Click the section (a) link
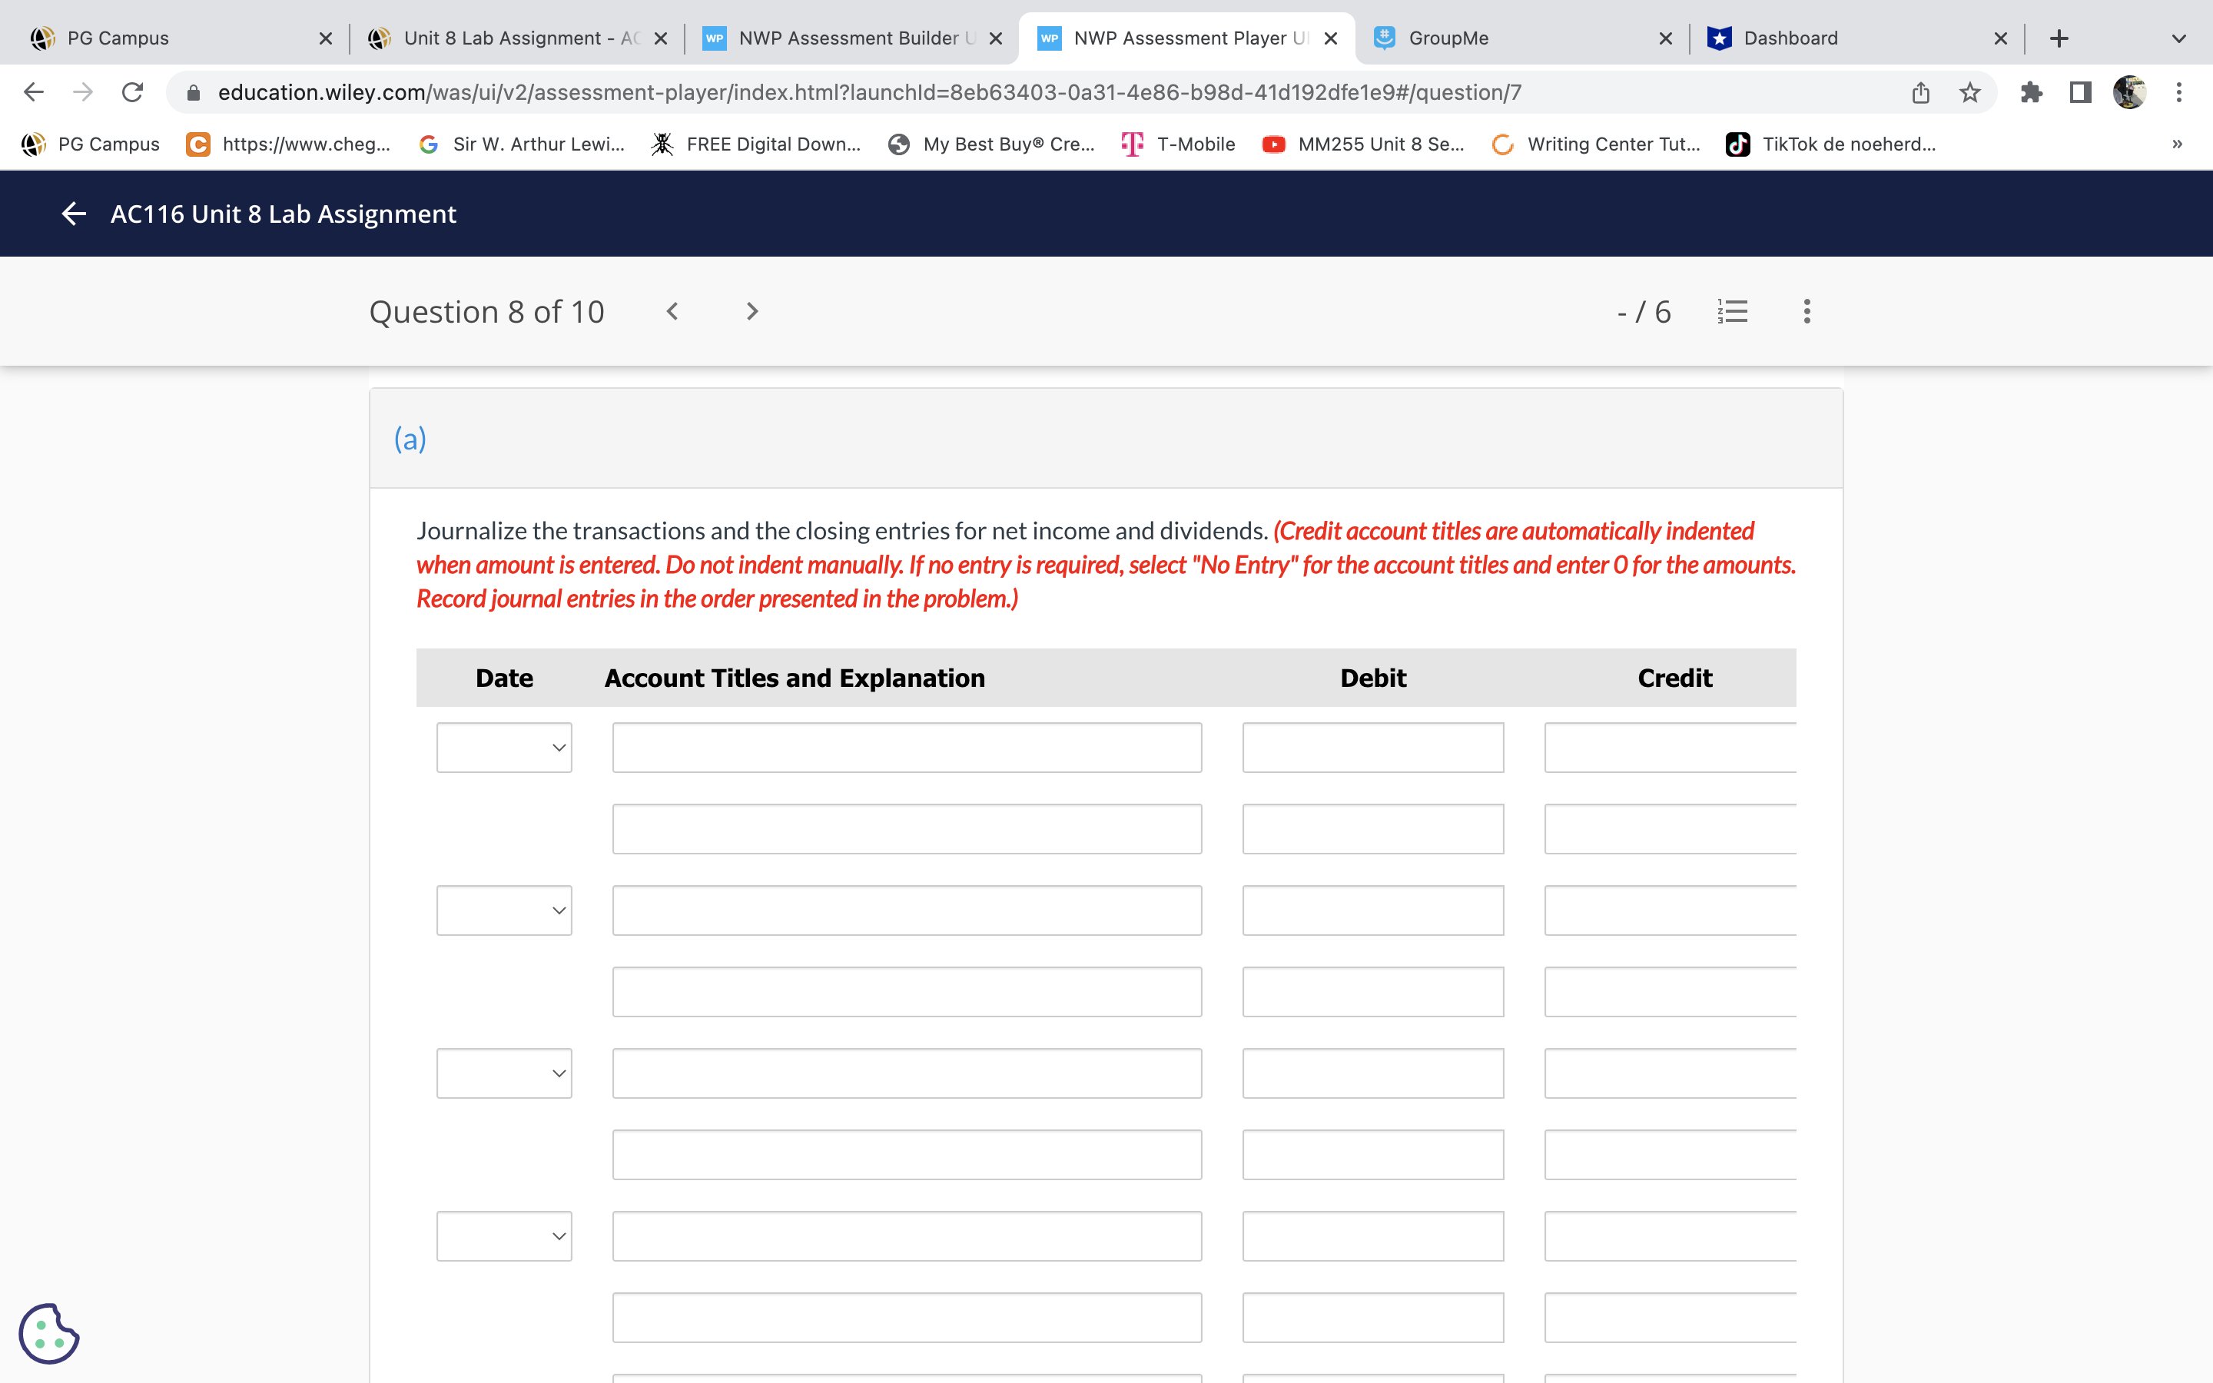 click(x=409, y=438)
